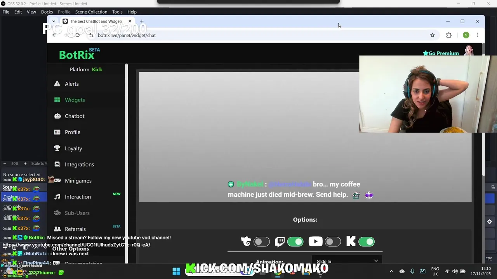Open the Referrals section

pos(75,229)
